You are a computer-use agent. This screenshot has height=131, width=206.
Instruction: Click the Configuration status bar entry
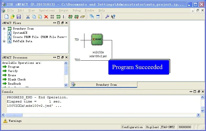point(132,127)
